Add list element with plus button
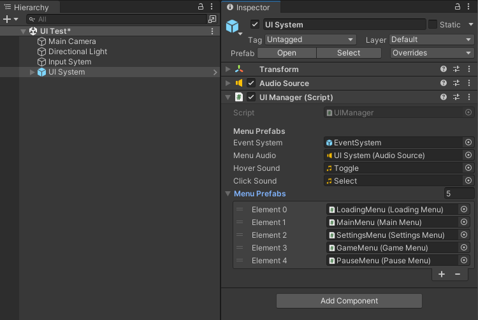 point(442,274)
